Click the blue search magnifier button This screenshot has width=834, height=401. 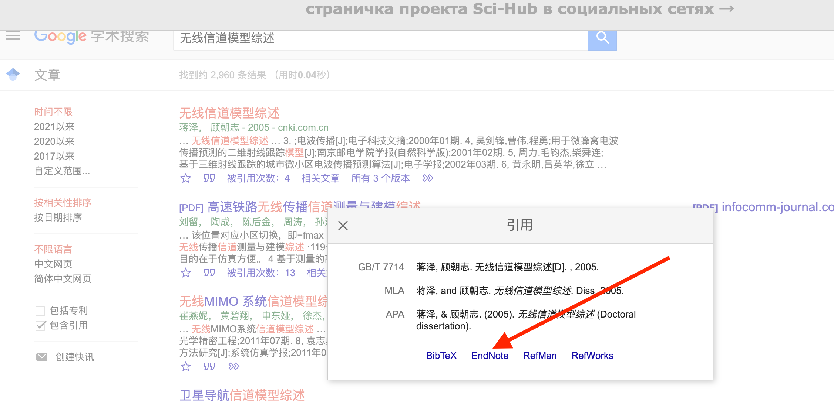[x=602, y=38]
